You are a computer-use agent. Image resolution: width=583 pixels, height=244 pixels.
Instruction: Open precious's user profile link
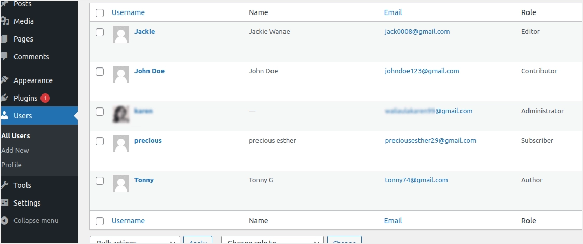(x=148, y=140)
